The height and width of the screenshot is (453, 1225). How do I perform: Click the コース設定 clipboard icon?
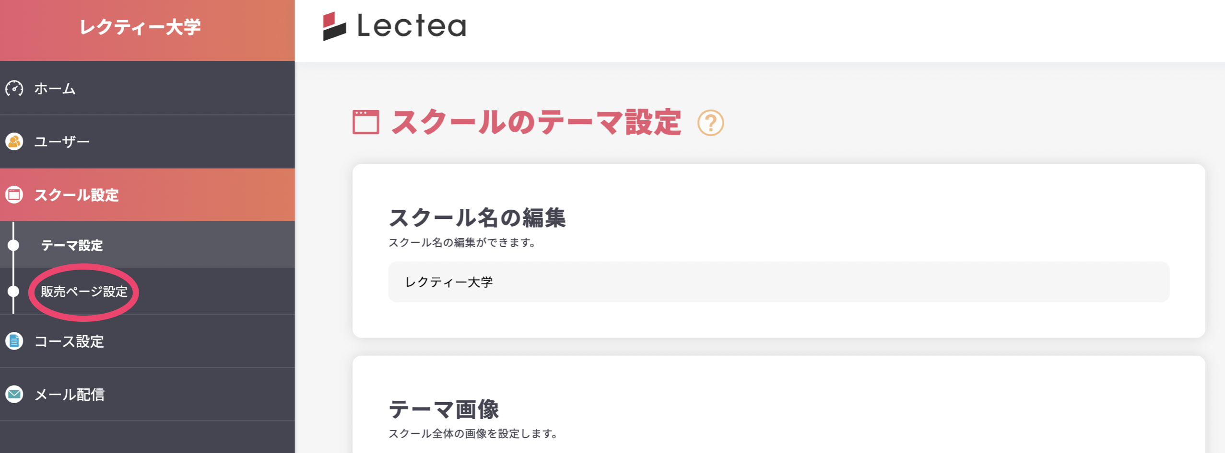point(14,341)
